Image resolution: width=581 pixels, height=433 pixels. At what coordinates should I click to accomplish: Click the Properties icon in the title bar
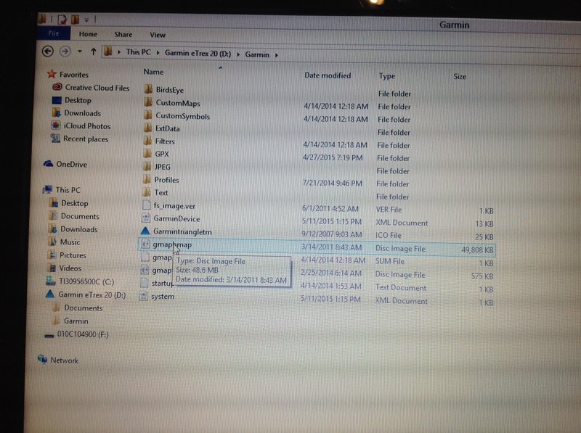click(62, 20)
